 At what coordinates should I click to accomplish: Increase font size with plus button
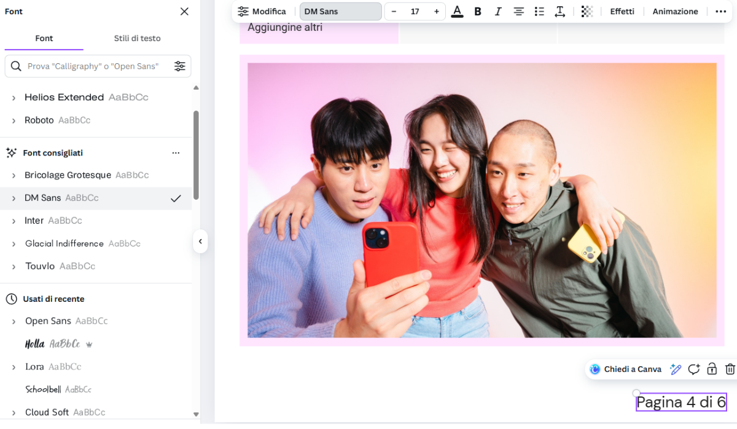(437, 12)
